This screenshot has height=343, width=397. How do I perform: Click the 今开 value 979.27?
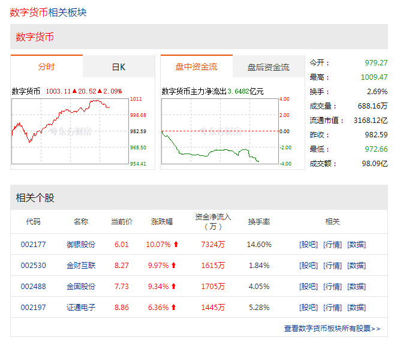pos(376,62)
